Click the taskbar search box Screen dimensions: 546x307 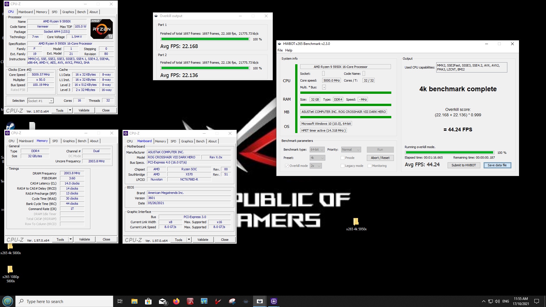coord(64,301)
